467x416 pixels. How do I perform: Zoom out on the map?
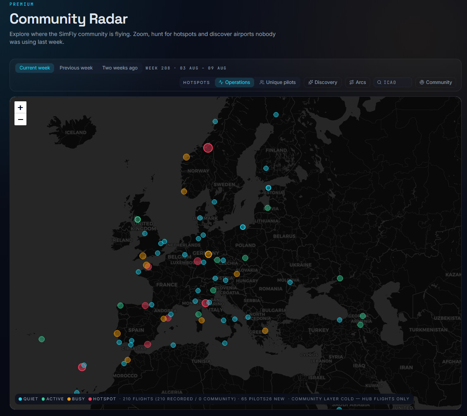tap(21, 120)
